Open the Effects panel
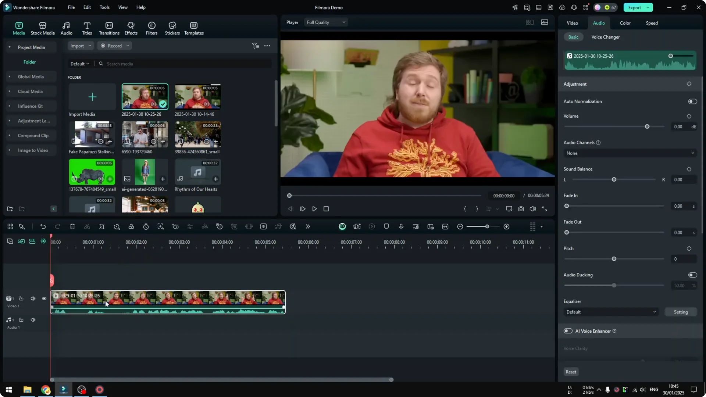This screenshot has width=706, height=397. (131, 28)
